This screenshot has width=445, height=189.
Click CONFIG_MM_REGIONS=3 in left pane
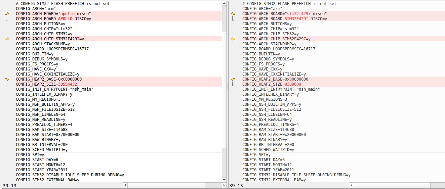pyautogui.click(x=38, y=99)
